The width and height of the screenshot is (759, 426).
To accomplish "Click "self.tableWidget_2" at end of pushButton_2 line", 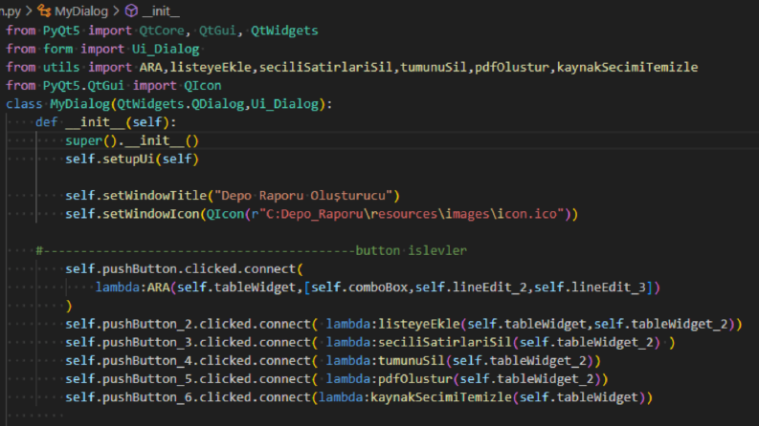I will click(660, 324).
